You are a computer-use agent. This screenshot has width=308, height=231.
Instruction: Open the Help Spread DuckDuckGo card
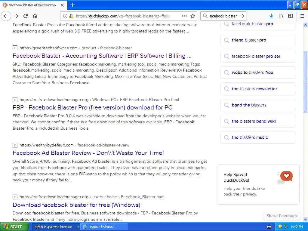258,184
